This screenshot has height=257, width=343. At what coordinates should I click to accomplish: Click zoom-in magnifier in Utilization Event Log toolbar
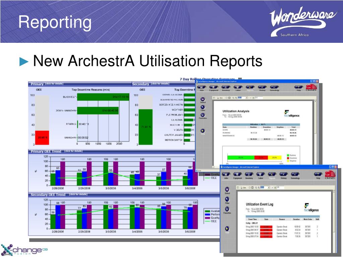pyautogui.click(x=259, y=187)
